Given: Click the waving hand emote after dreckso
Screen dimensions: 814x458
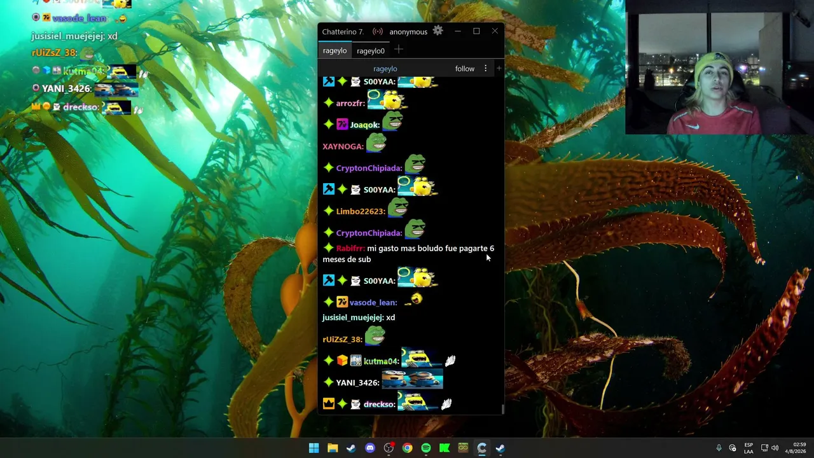Looking at the screenshot, I should [446, 404].
